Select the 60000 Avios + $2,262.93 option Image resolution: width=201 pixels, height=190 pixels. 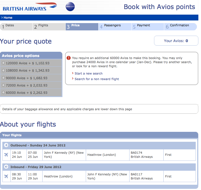4,92
